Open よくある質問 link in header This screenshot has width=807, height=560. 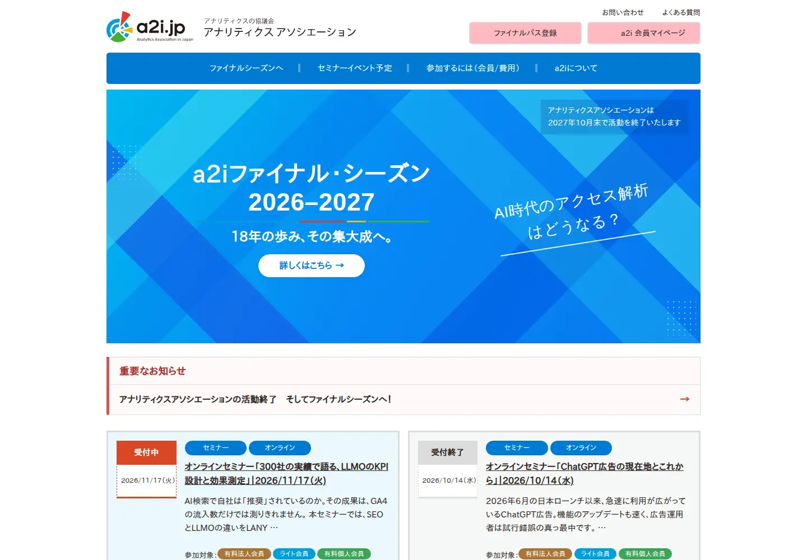pos(681,12)
